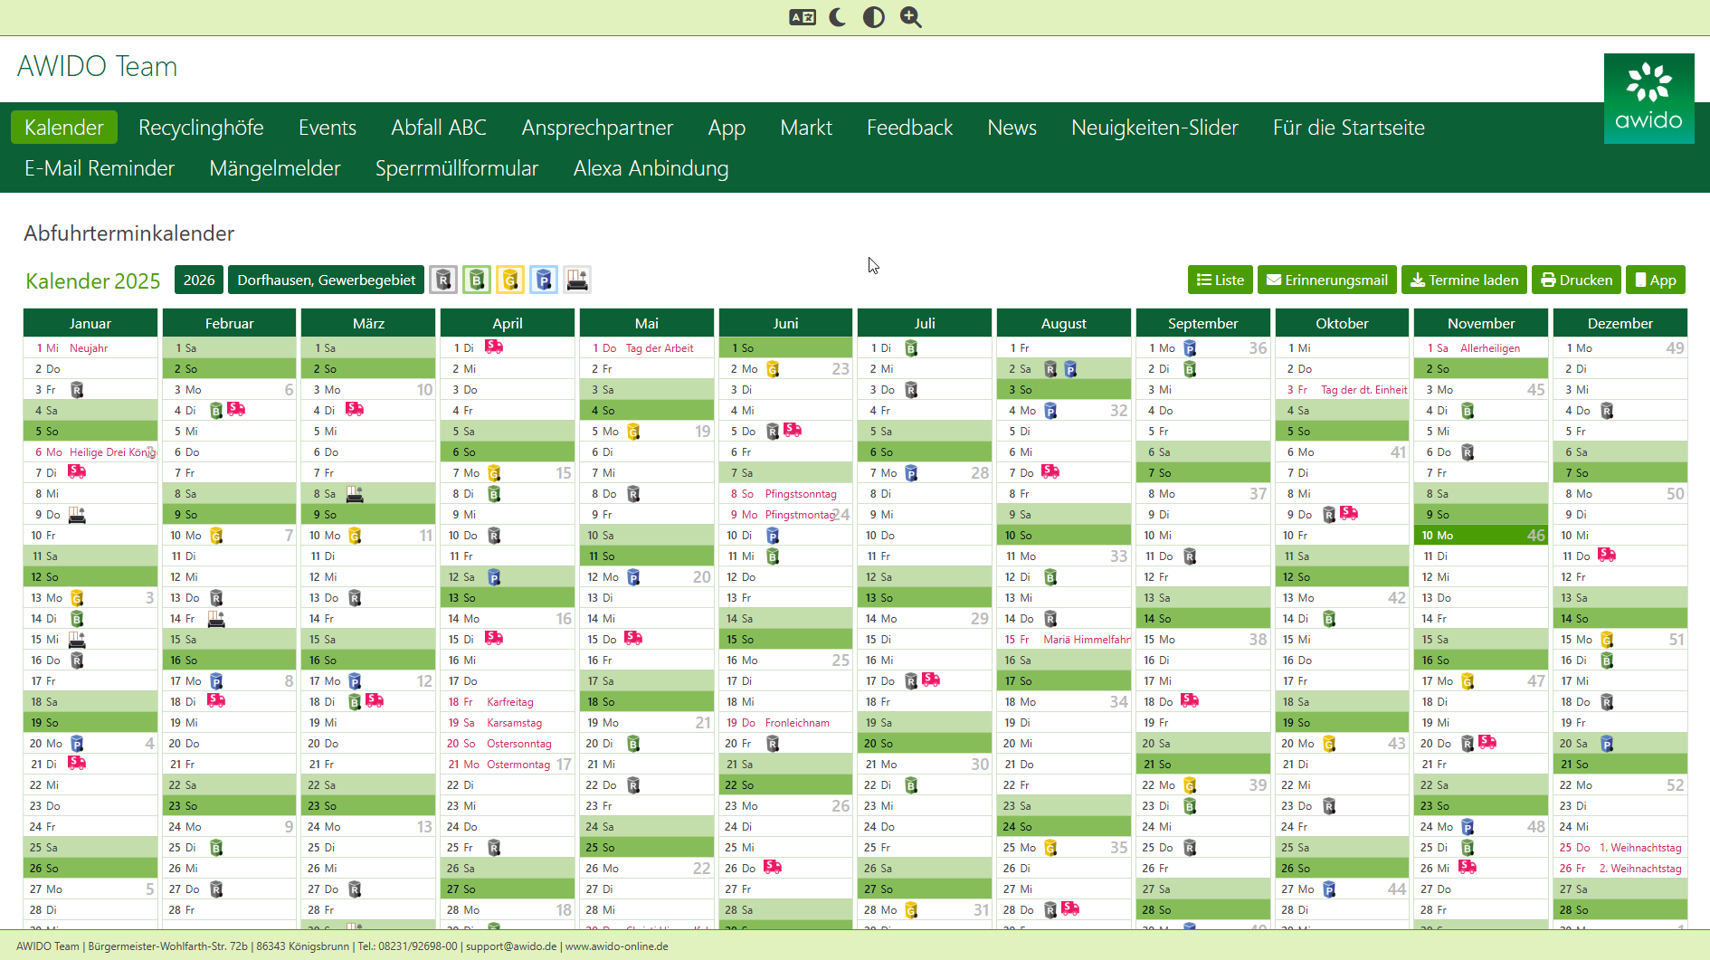Toggle the grey R residual waste bin filter
The height and width of the screenshot is (960, 1710).
coord(442,280)
